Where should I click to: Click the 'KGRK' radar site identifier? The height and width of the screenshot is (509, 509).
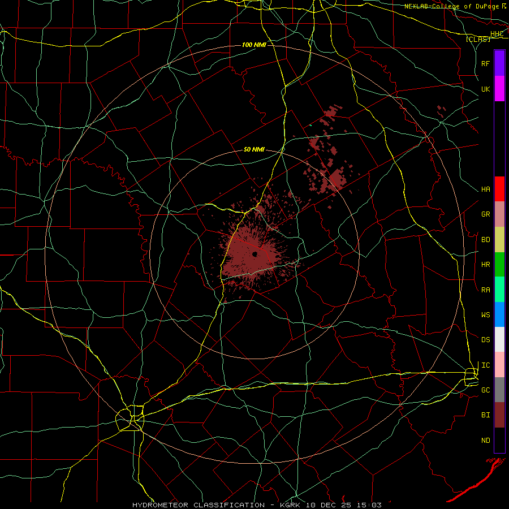click(290, 505)
